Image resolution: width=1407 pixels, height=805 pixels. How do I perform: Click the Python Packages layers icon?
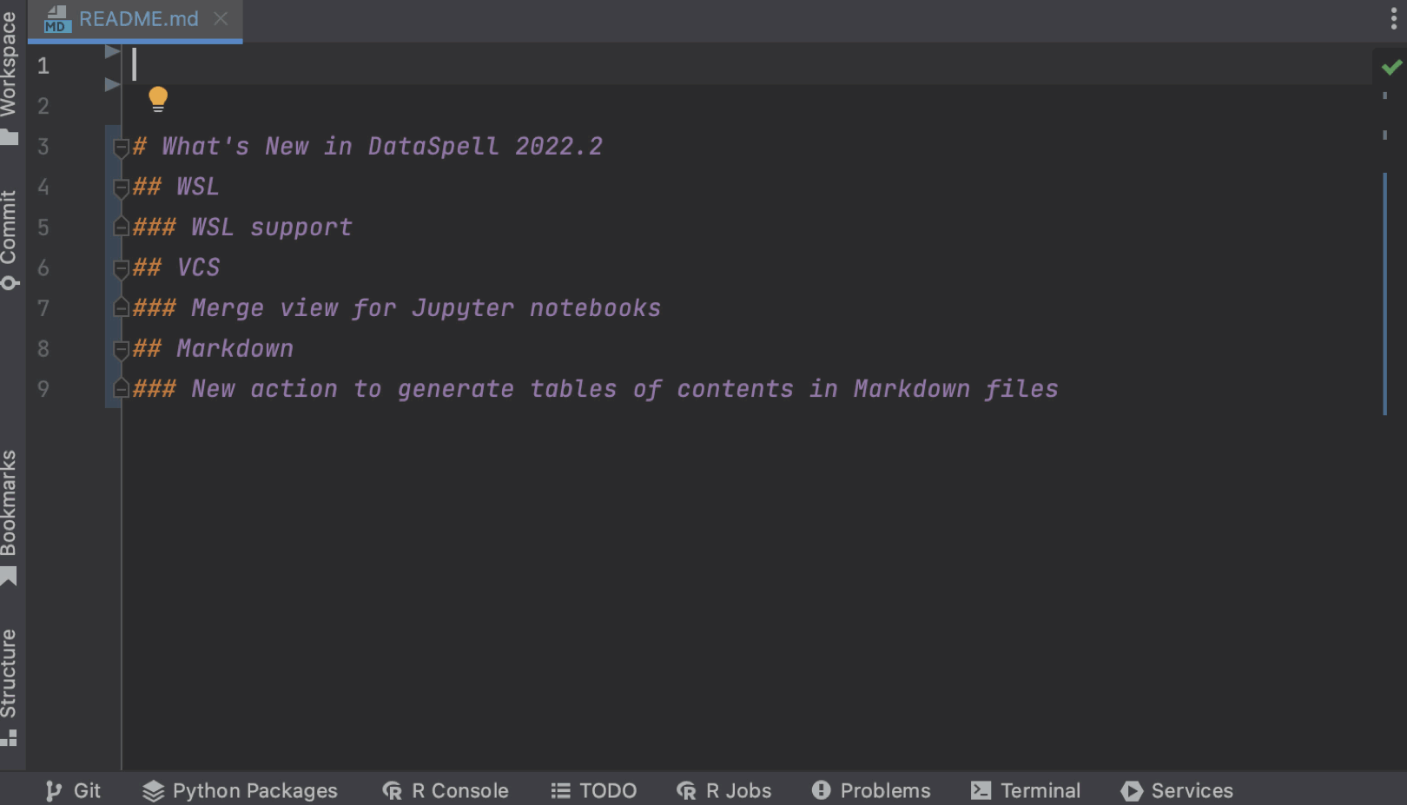[x=153, y=790]
